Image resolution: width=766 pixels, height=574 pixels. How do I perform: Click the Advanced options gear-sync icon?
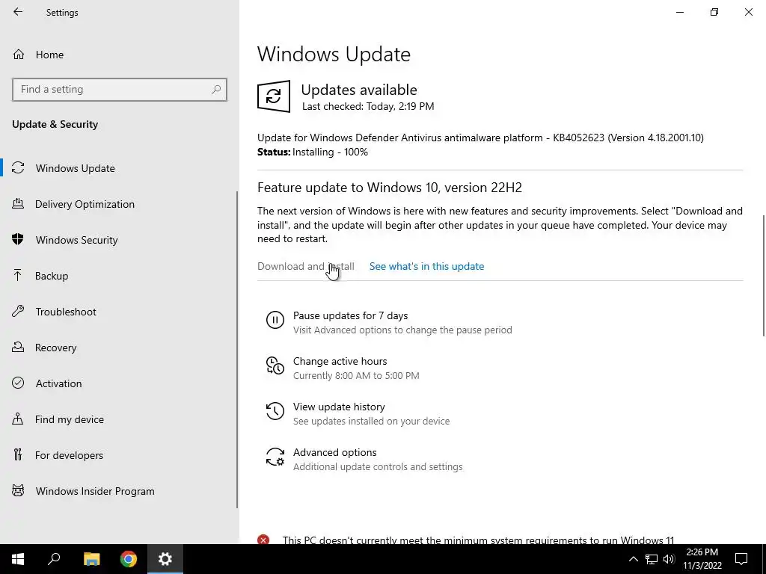pyautogui.click(x=275, y=457)
